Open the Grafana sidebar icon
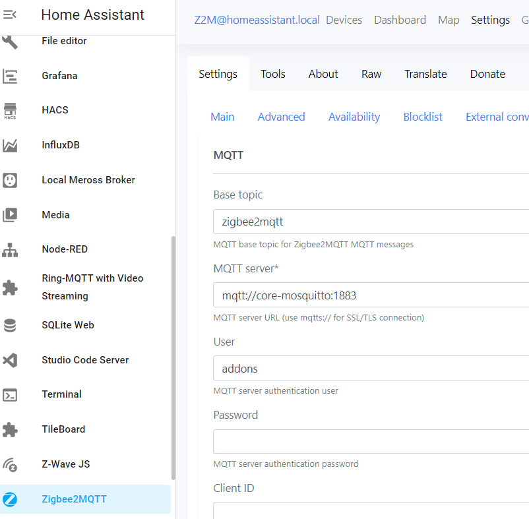This screenshot has width=529, height=519. (x=10, y=76)
